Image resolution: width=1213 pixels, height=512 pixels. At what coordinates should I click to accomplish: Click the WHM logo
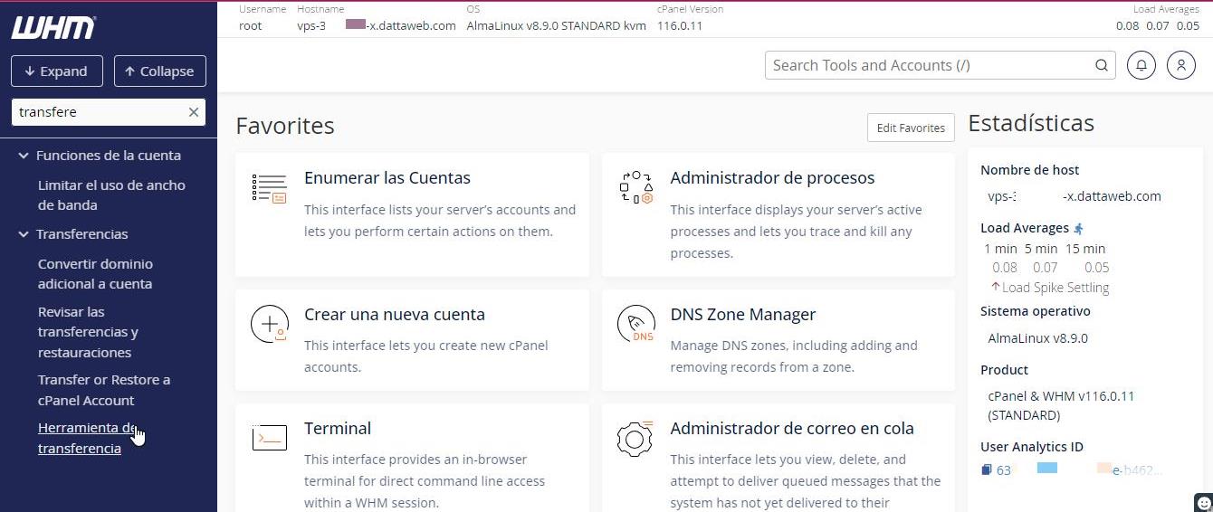click(x=53, y=27)
